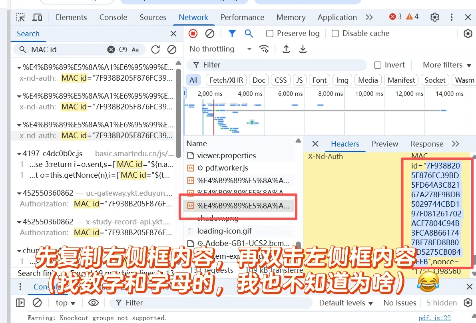Filter requests by Fetch/XHR
The width and height of the screenshot is (476, 323).
[x=226, y=80]
